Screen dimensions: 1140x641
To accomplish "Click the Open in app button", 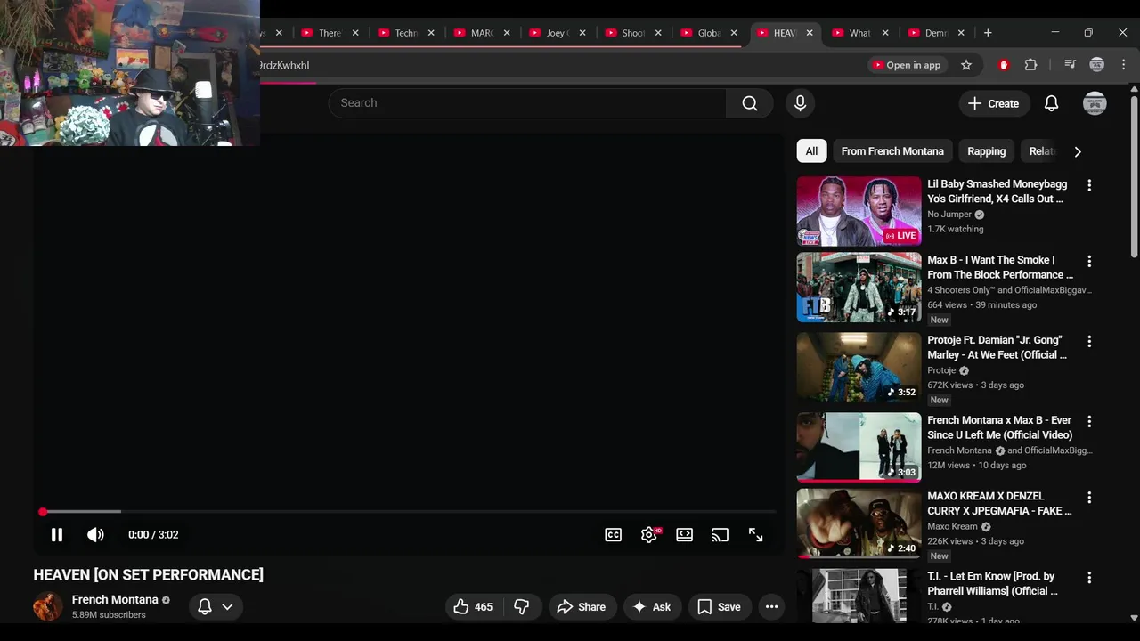I will (907, 65).
